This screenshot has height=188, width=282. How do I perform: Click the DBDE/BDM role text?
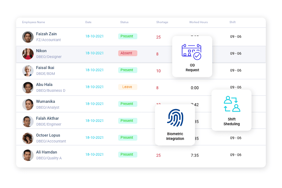click(x=46, y=74)
